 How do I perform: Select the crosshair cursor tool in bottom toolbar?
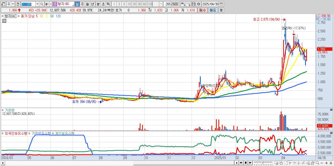(290, 163)
